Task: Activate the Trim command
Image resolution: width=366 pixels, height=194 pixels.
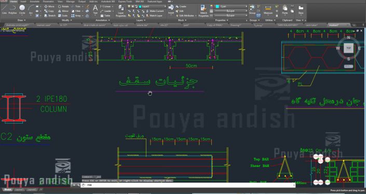Action: tap(76, 7)
